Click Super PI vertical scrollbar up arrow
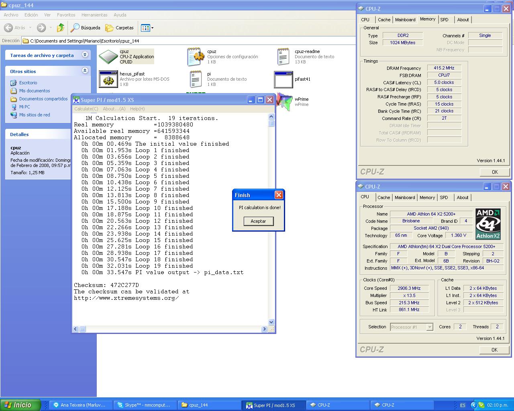Image resolution: width=514 pixels, height=411 pixels. [271, 117]
